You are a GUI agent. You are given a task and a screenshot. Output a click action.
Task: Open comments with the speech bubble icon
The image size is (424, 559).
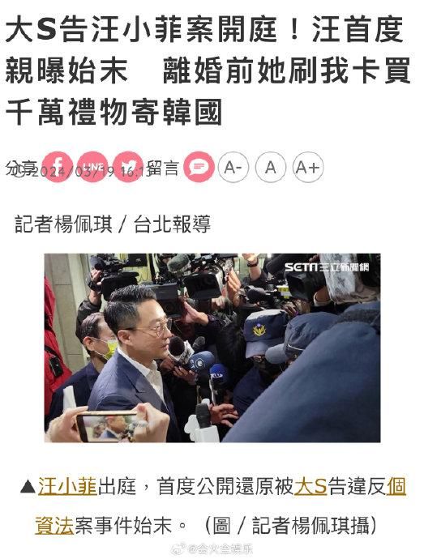199,167
